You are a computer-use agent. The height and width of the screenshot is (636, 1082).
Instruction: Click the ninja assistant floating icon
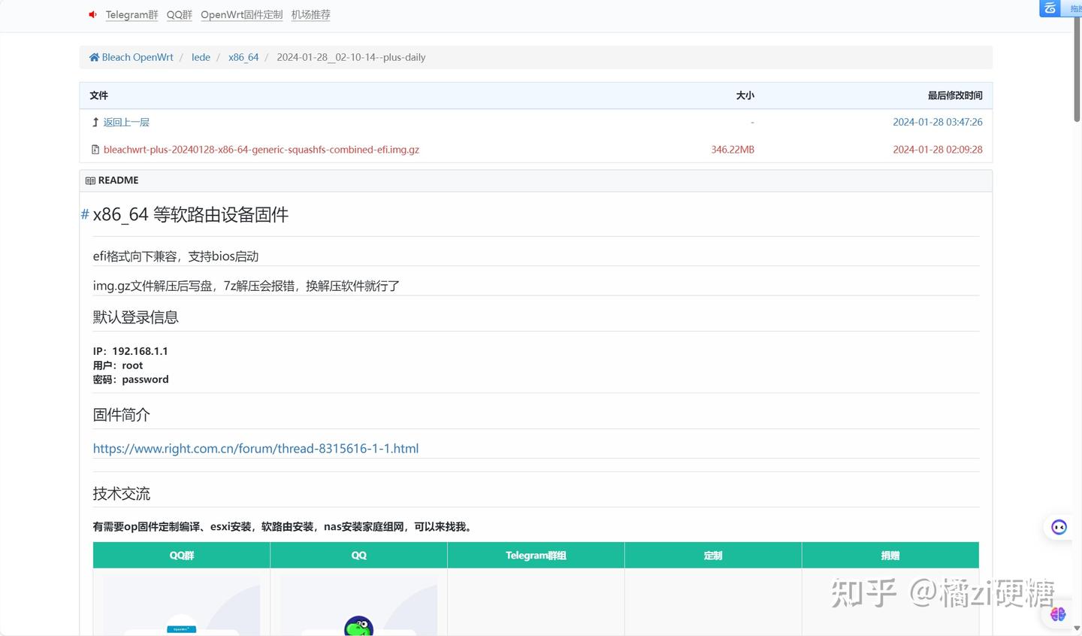[1059, 527]
